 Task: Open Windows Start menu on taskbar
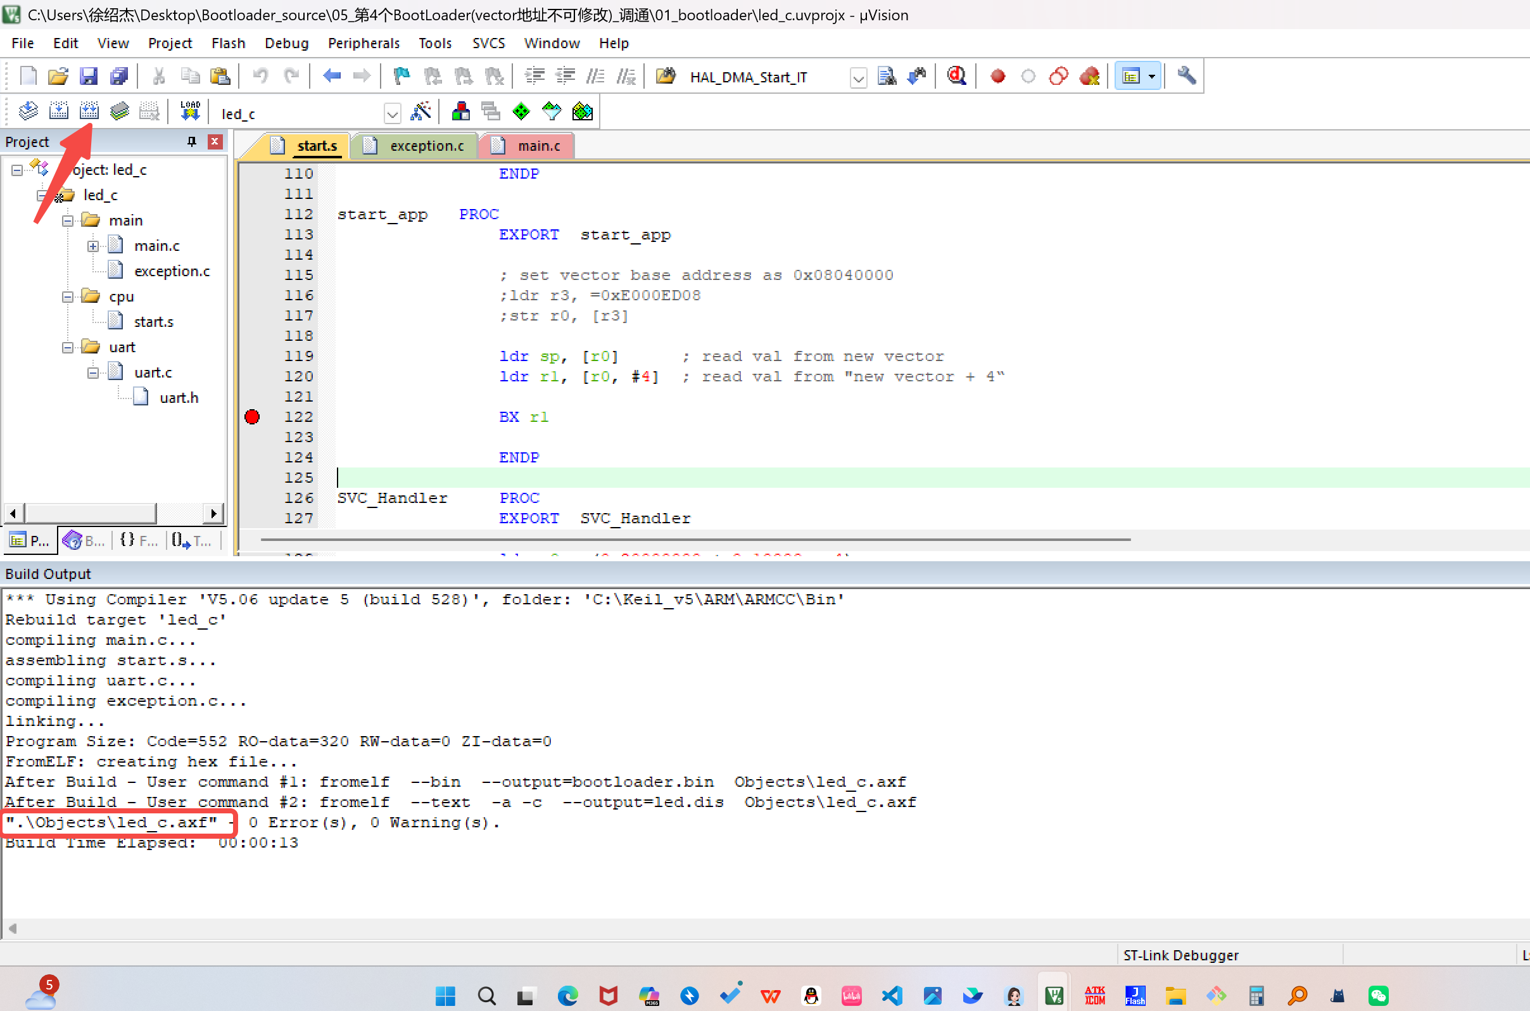coord(445,996)
